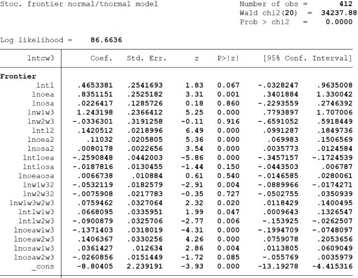Click the Coef. column header
The height and width of the screenshot is (278, 358).
pyautogui.click(x=101, y=58)
